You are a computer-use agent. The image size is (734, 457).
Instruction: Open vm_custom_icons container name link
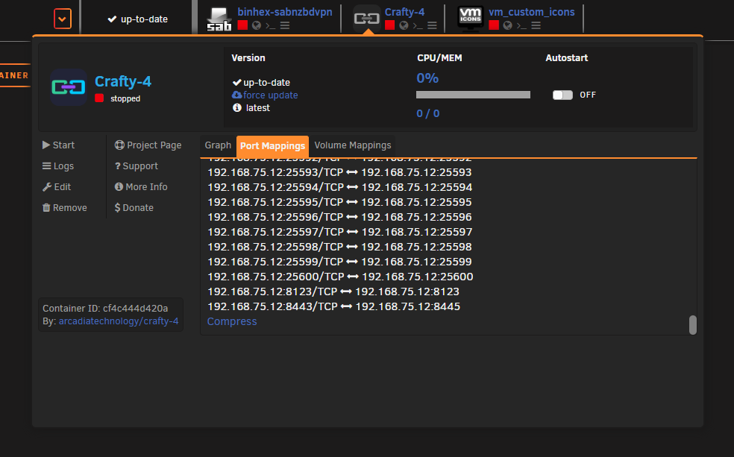point(532,12)
